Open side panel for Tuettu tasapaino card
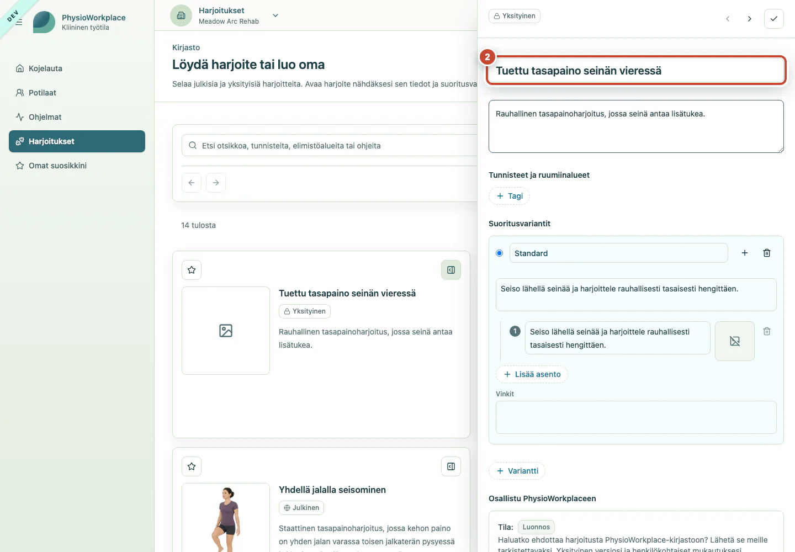The width and height of the screenshot is (795, 552). pos(451,270)
